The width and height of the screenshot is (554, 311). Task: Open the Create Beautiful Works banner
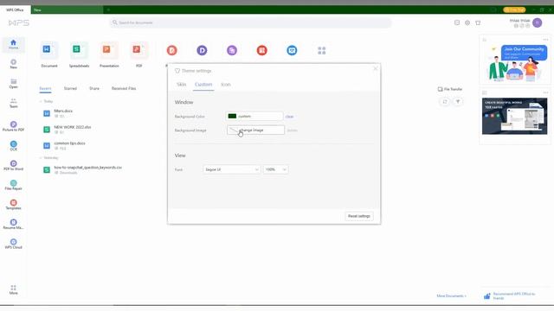pos(514,116)
